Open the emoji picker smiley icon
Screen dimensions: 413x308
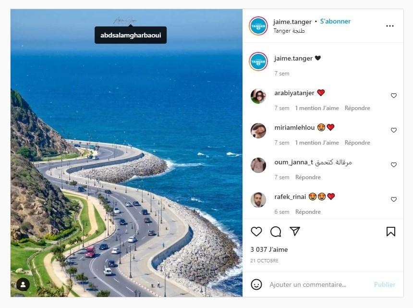(x=256, y=284)
